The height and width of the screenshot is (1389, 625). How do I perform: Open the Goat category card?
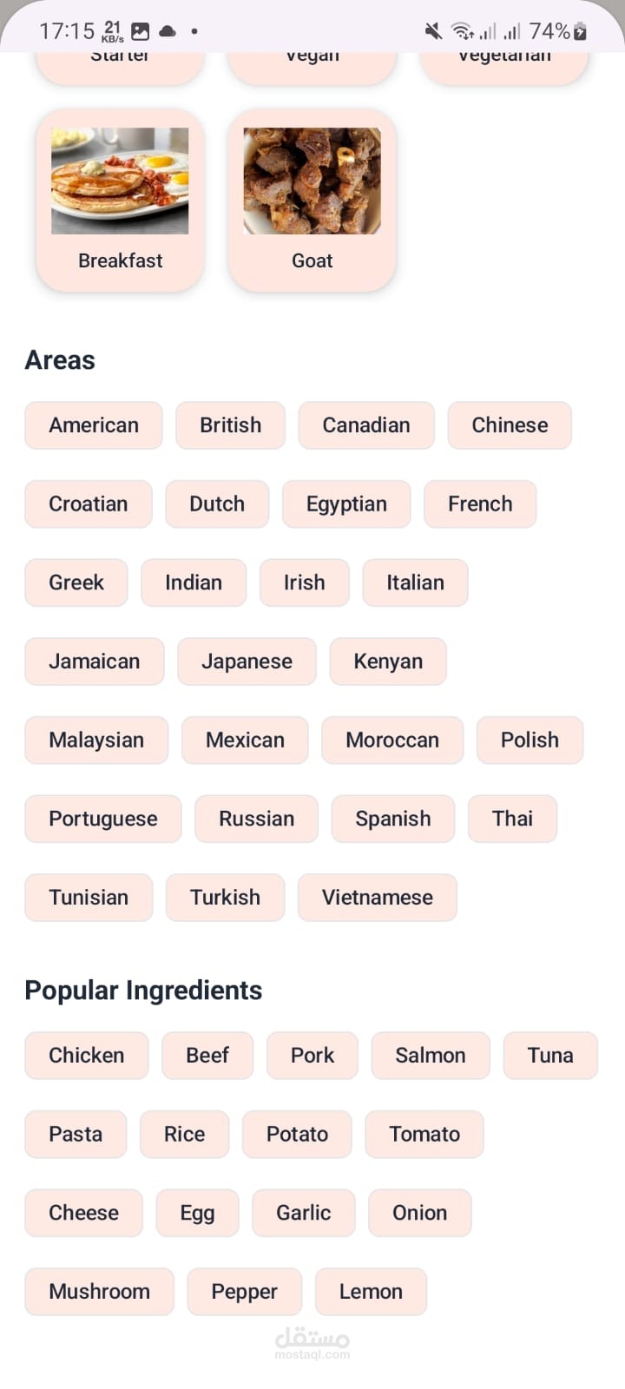pyautogui.click(x=312, y=200)
